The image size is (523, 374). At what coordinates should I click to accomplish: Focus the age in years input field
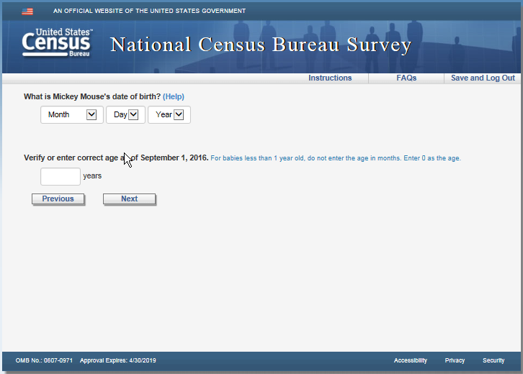[61, 176]
